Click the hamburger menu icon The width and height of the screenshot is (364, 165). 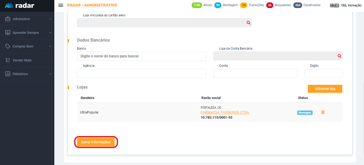coord(61,5)
